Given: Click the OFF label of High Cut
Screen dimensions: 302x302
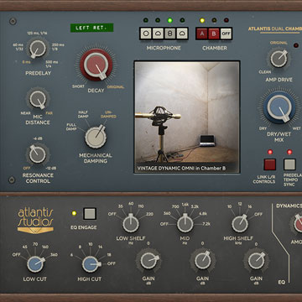Looking at the screenshot, I should point(112,263).
